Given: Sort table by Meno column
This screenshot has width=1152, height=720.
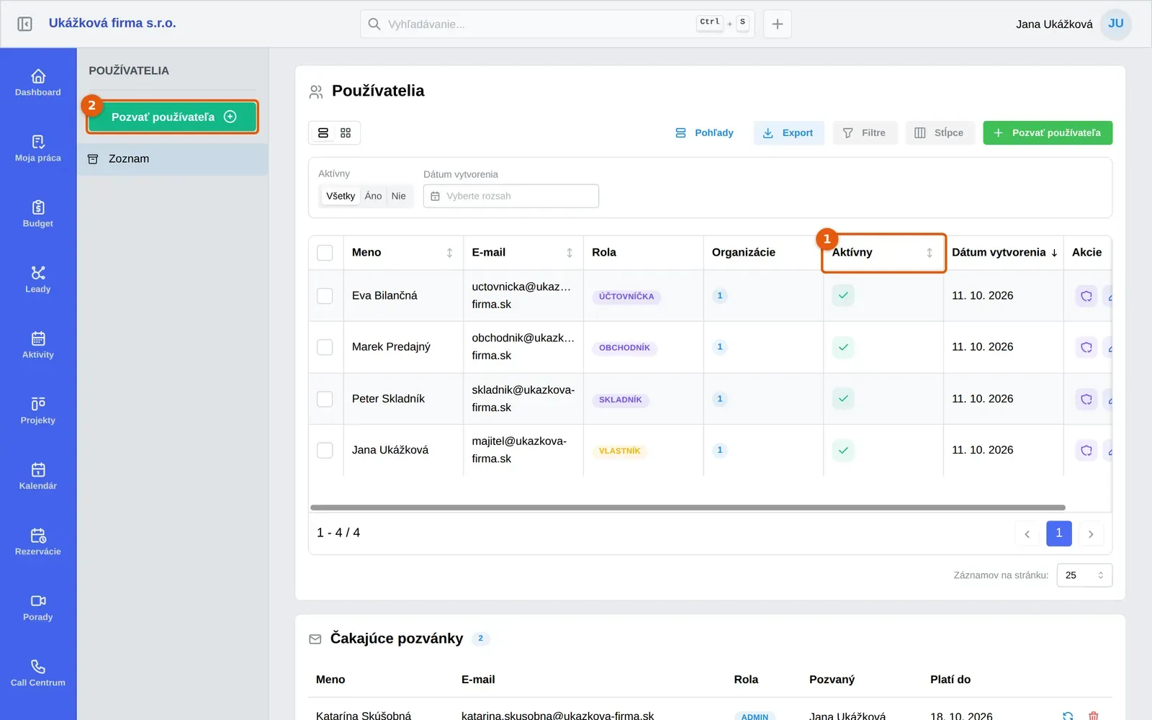Looking at the screenshot, I should tap(403, 253).
